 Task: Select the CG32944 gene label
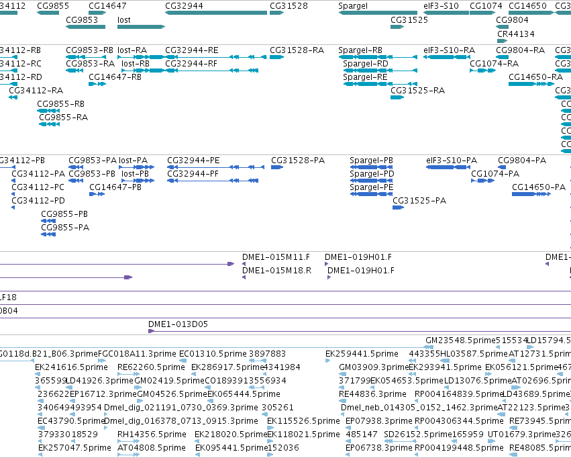[184, 6]
